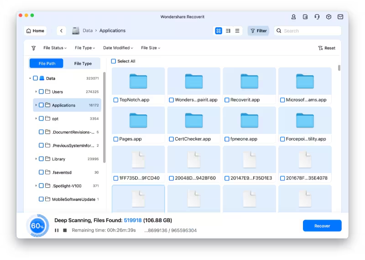The image size is (365, 260).
Task: Stop the deep scanning process
Action: pyautogui.click(x=65, y=230)
